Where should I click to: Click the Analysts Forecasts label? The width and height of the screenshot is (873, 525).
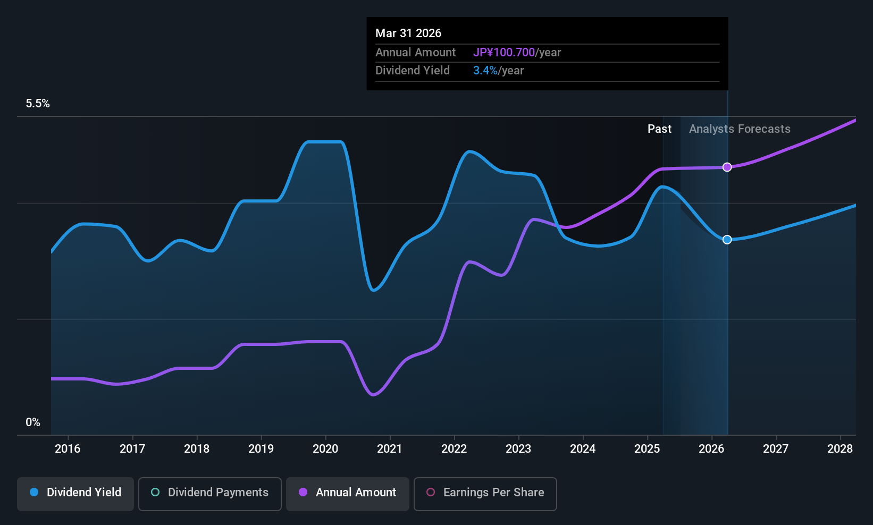click(740, 129)
